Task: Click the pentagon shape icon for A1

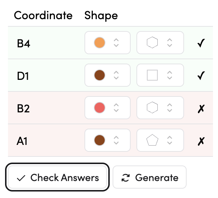Action: (x=152, y=140)
